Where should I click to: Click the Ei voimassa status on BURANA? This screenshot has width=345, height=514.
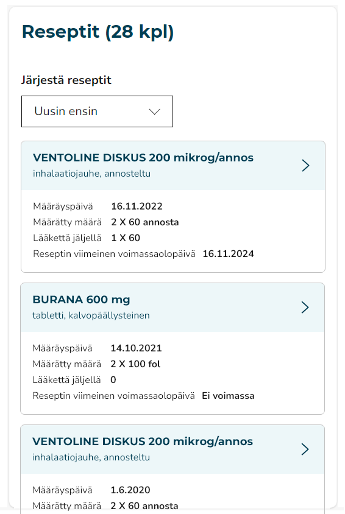click(228, 396)
